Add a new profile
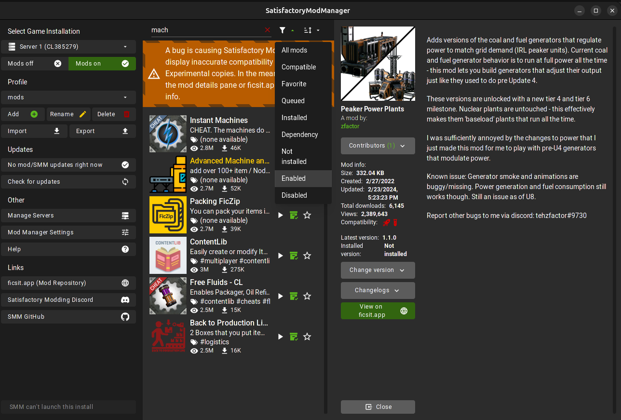Viewport: 621px width, 420px height. click(x=23, y=114)
